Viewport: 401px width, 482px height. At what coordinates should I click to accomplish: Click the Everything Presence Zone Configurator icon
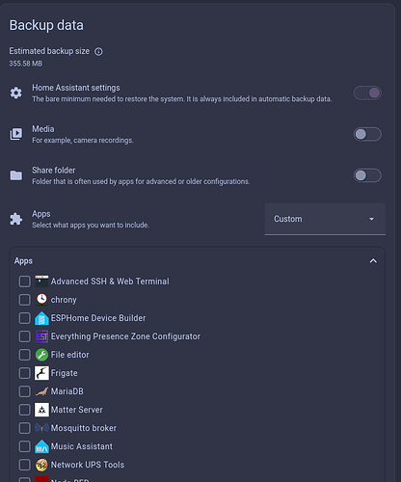pos(41,336)
